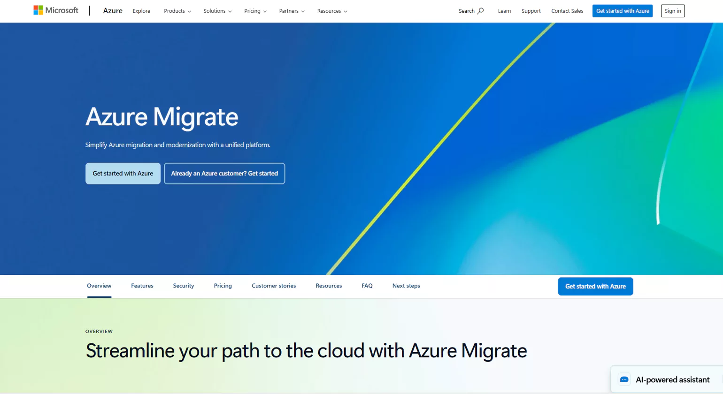This screenshot has width=723, height=394.
Task: Open the Explore menu item
Action: [x=141, y=11]
